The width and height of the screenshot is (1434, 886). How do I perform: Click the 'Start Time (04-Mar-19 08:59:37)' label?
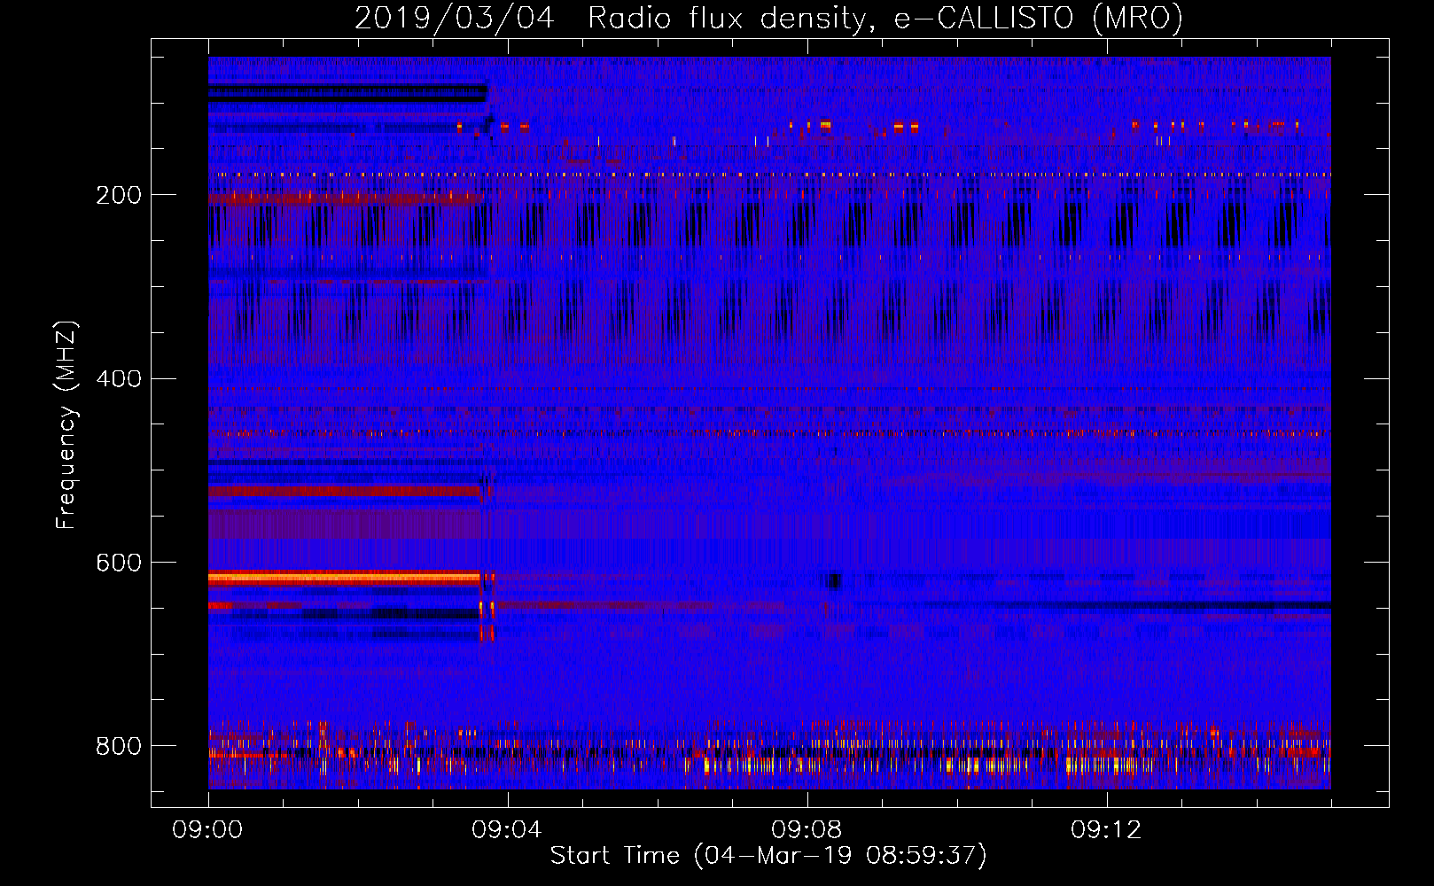[768, 856]
